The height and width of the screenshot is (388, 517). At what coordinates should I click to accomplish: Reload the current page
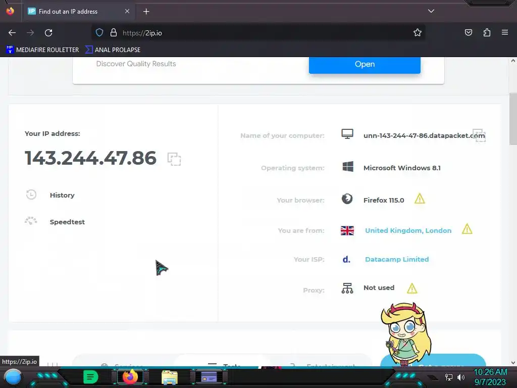click(48, 33)
